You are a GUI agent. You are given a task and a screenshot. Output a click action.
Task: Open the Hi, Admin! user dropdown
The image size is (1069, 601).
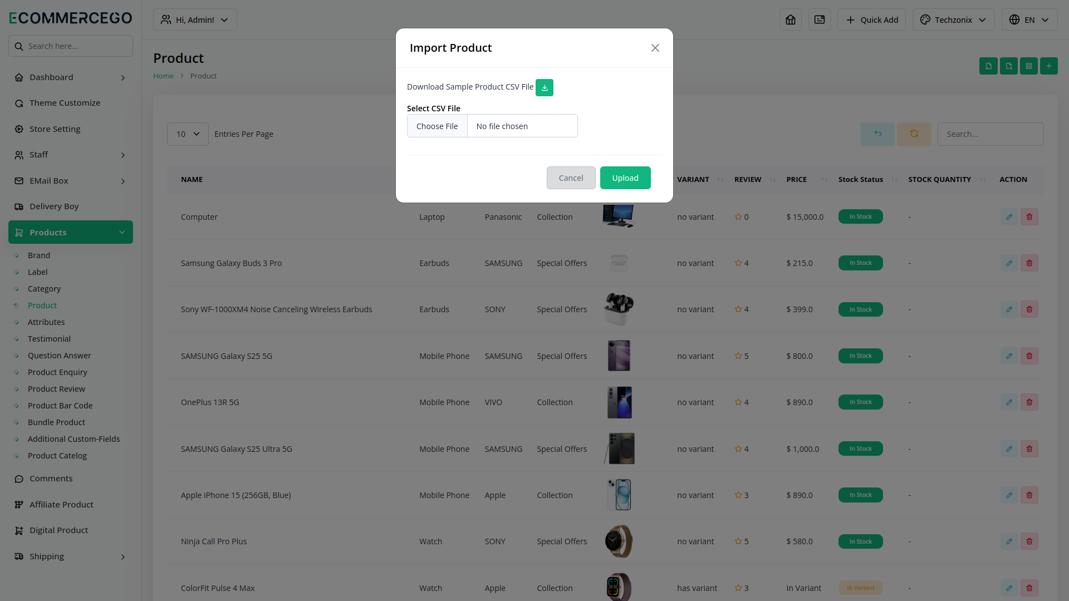pyautogui.click(x=195, y=19)
